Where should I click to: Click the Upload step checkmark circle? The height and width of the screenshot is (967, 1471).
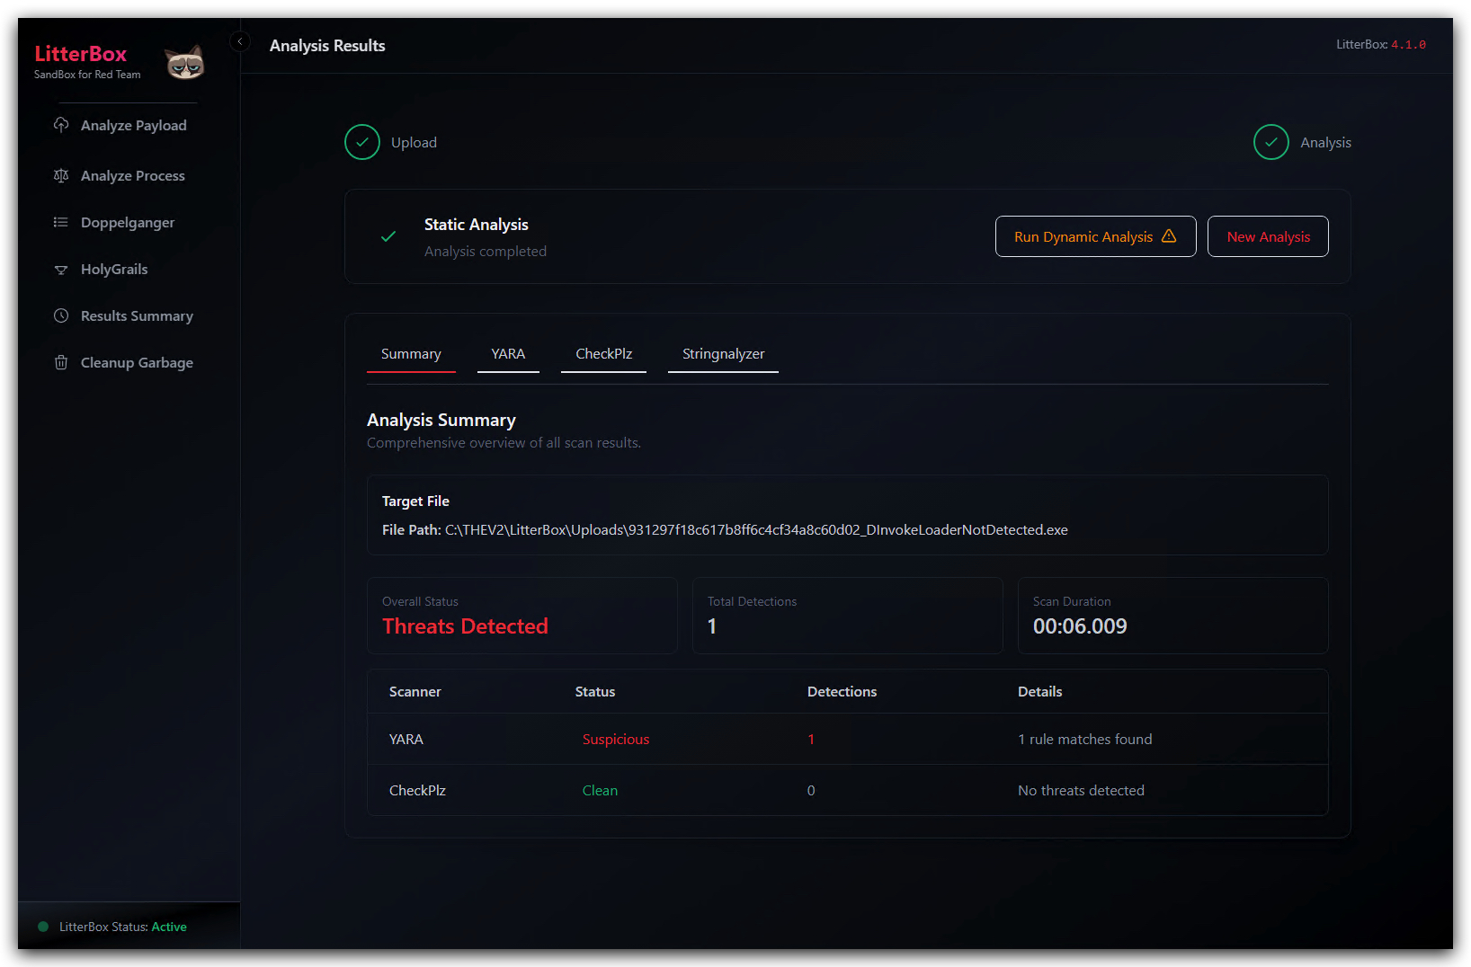pyautogui.click(x=362, y=142)
